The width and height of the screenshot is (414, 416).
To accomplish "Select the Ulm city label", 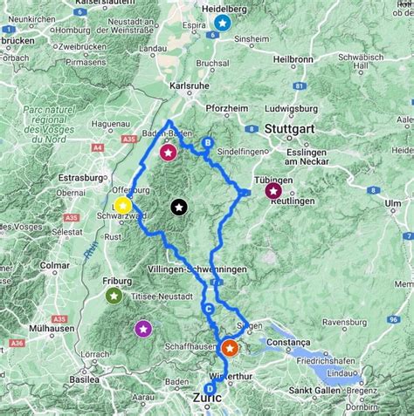I will pos(393,203).
